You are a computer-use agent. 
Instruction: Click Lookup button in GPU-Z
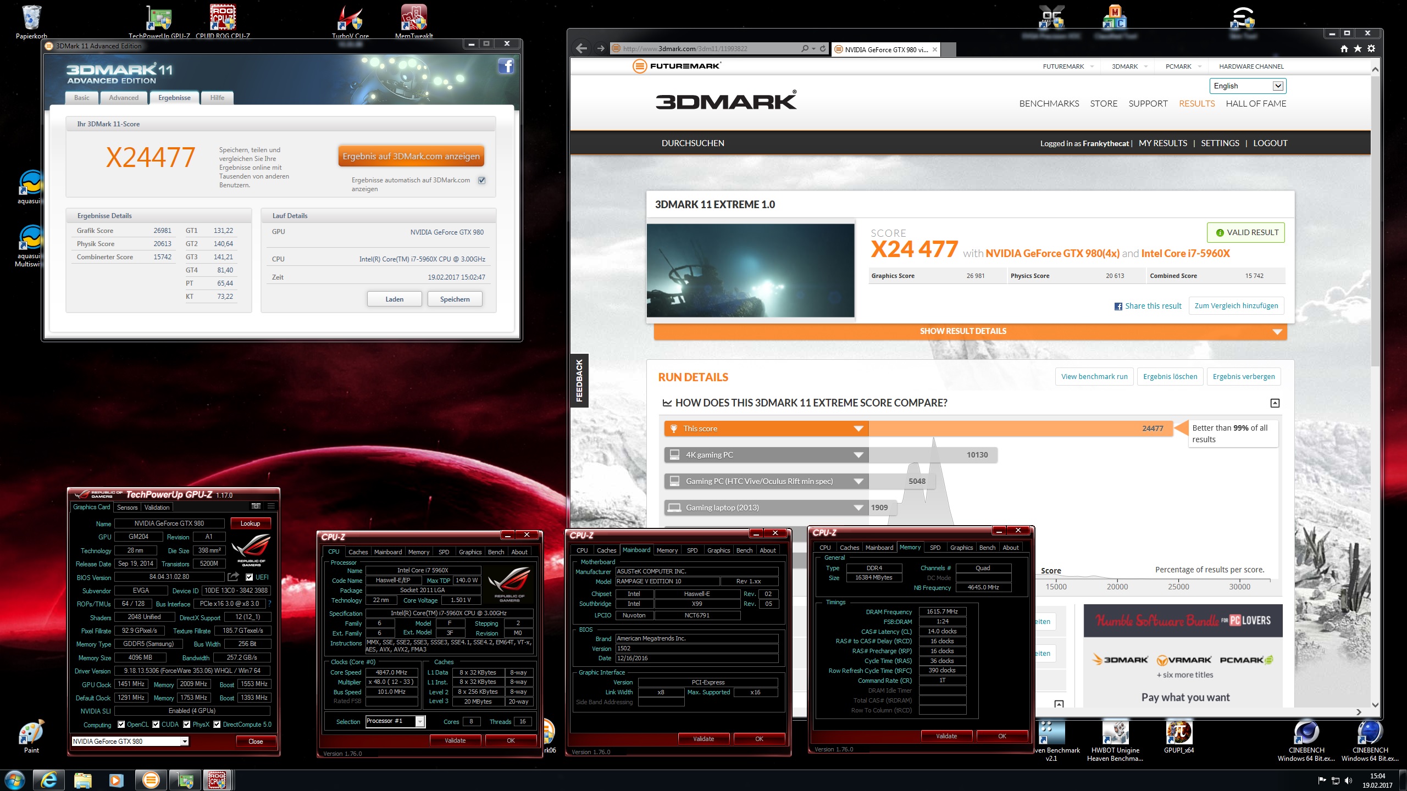250,523
